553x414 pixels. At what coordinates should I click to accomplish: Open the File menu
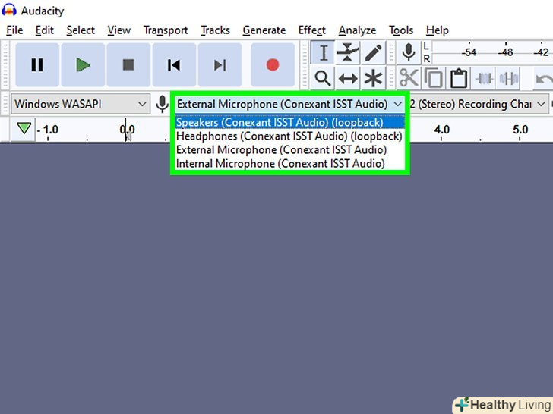14,30
